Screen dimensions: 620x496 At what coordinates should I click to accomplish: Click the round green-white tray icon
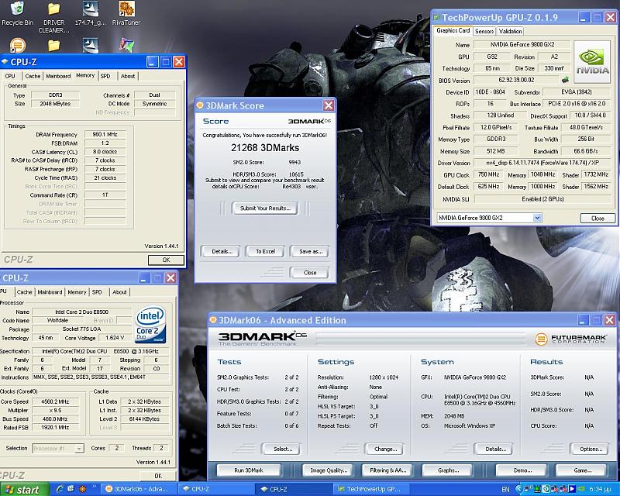point(546,489)
